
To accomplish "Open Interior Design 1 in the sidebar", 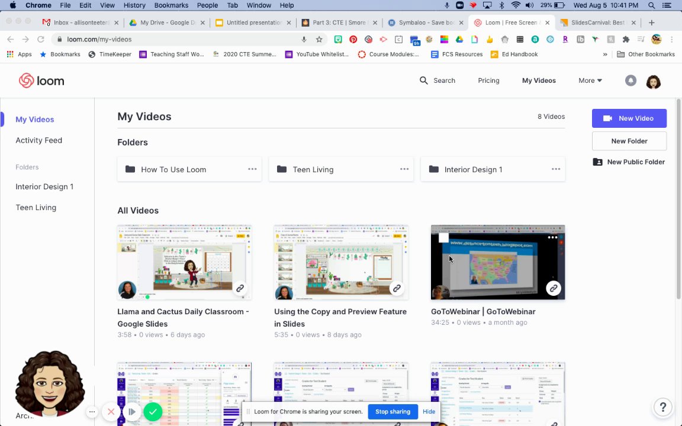I will tap(44, 186).
